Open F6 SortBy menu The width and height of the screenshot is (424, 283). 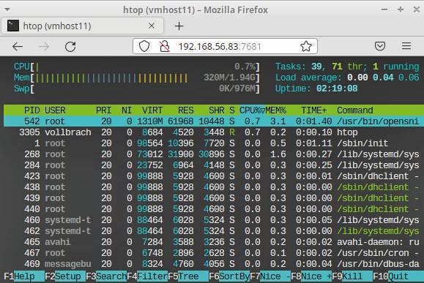point(229,276)
